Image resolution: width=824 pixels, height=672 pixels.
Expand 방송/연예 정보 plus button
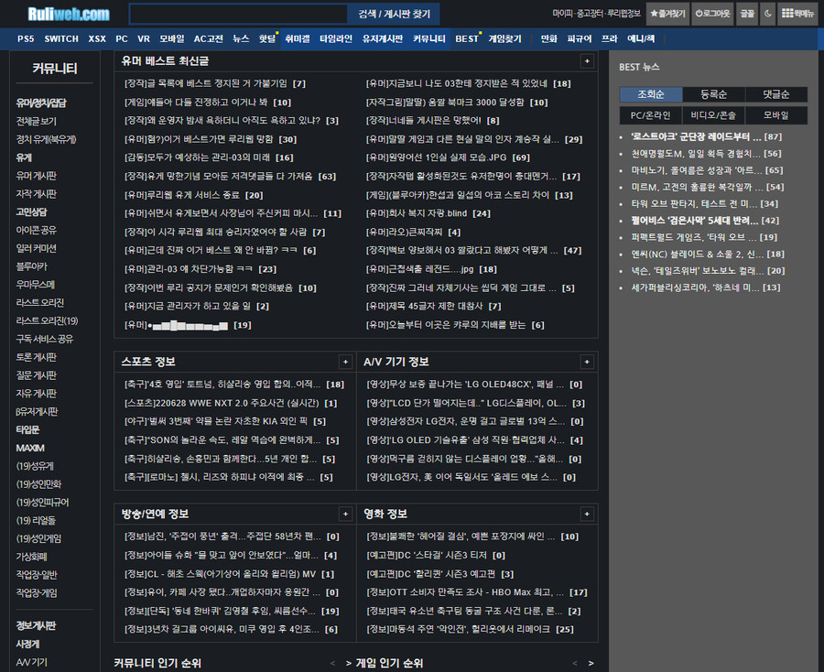[x=345, y=515]
